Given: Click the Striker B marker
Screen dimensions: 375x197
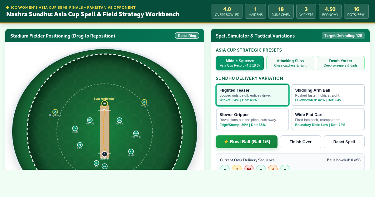Looking at the screenshot, I should click(x=105, y=154).
